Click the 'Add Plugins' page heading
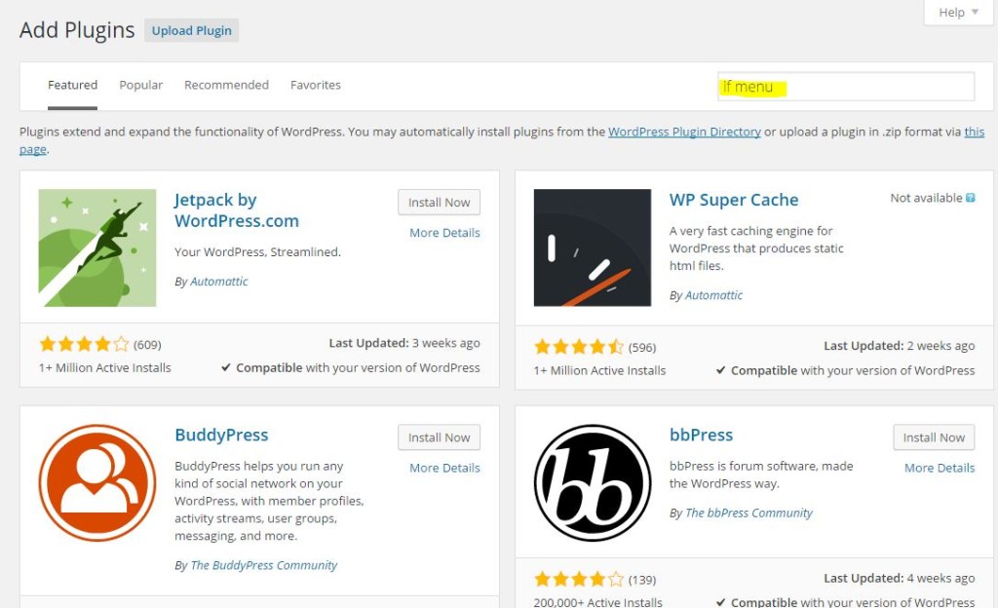This screenshot has width=998, height=608. (77, 30)
